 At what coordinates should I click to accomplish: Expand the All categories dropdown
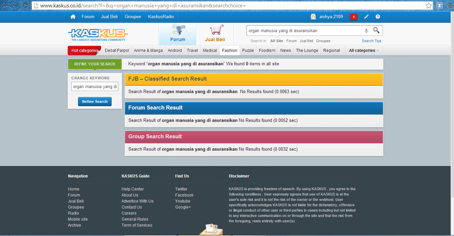[364, 50]
